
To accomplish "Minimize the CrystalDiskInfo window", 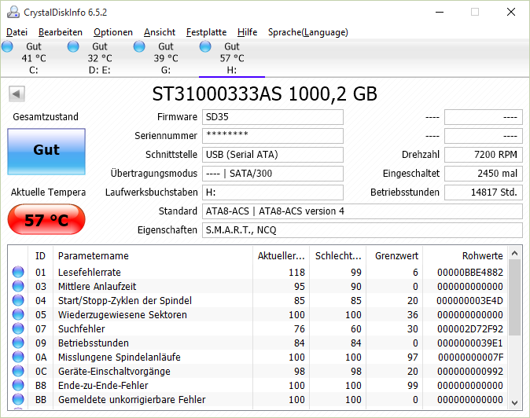I will 440,12.
